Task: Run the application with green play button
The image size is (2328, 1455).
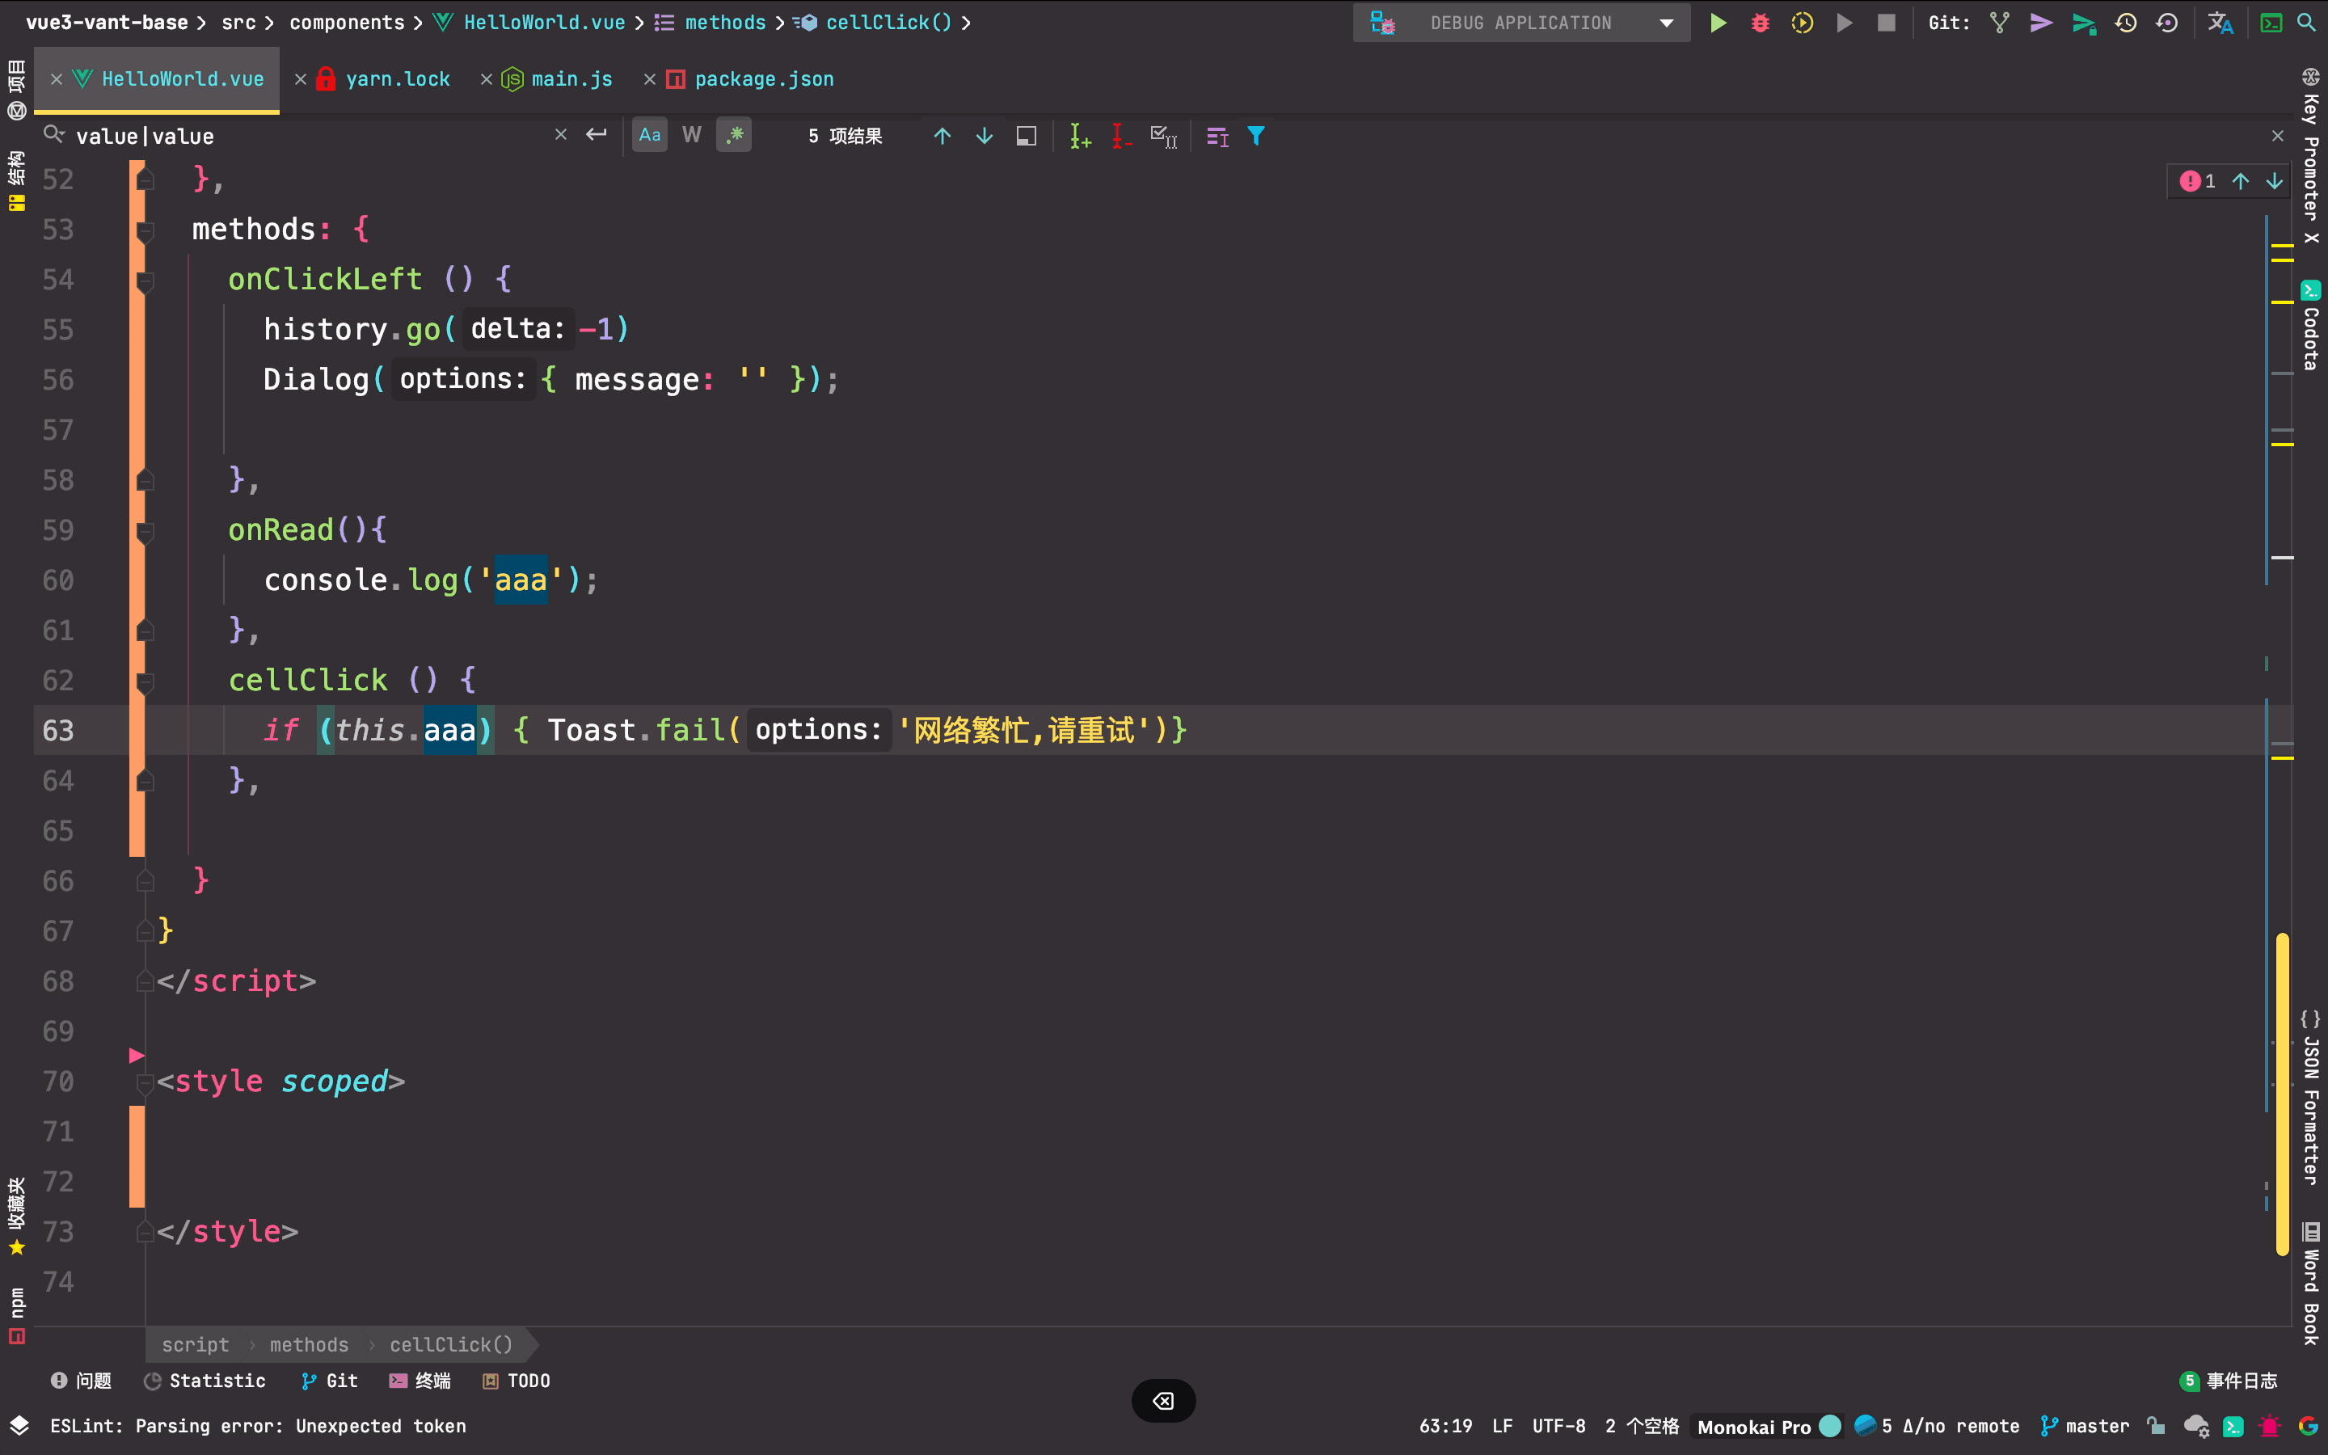Action: pyautogui.click(x=1717, y=22)
